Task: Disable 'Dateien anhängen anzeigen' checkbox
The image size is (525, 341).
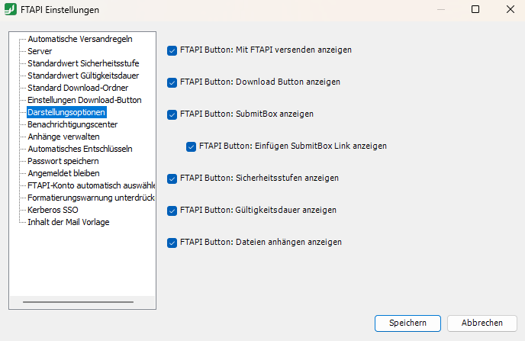Action: click(172, 243)
